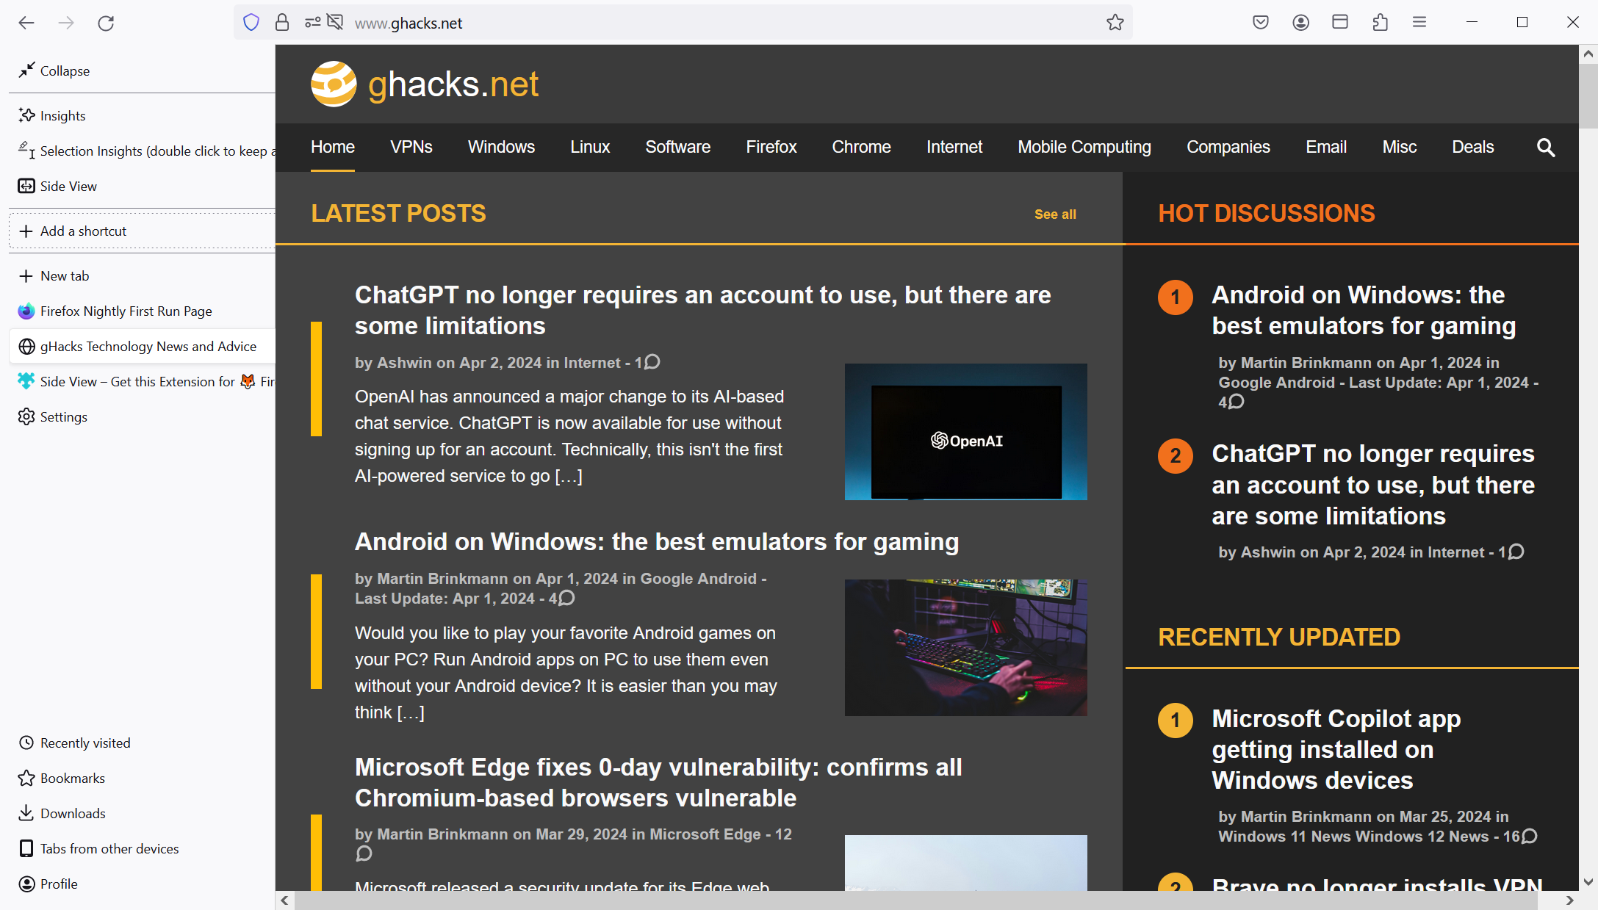
Task: Click the Pocket save icon in toolbar
Action: pos(1261,23)
